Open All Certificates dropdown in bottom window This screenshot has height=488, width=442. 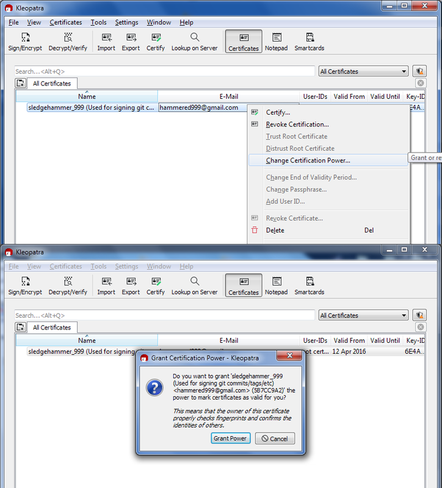pos(363,315)
